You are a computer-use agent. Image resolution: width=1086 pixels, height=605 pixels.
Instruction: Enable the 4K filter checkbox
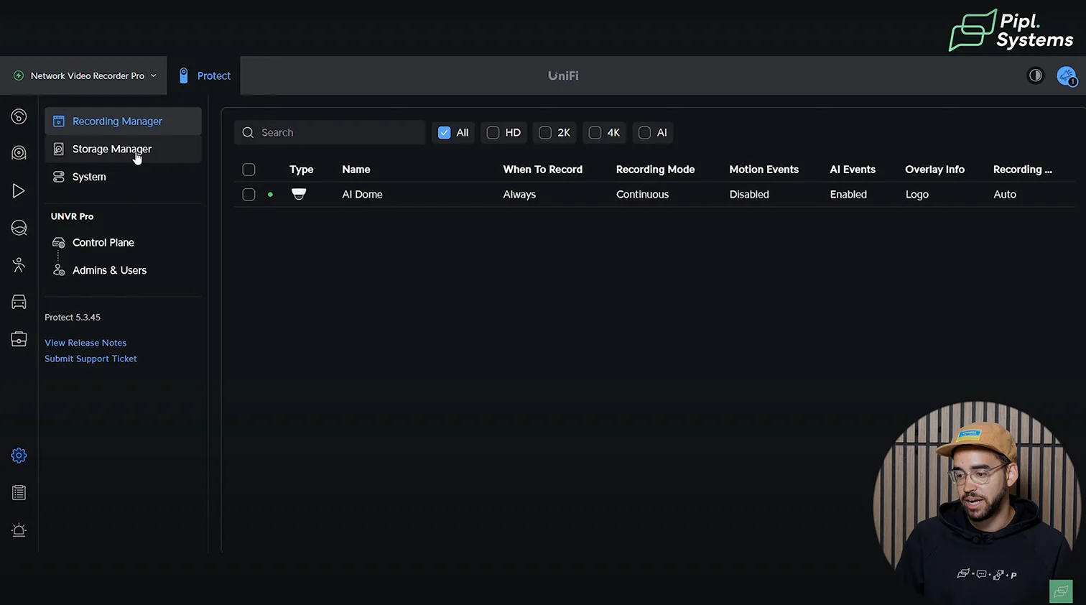point(595,132)
